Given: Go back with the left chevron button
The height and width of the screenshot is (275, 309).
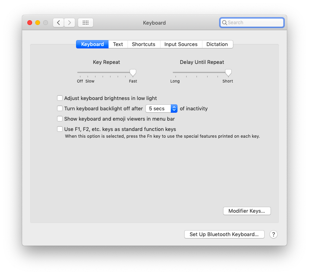Looking at the screenshot, I should (58, 23).
